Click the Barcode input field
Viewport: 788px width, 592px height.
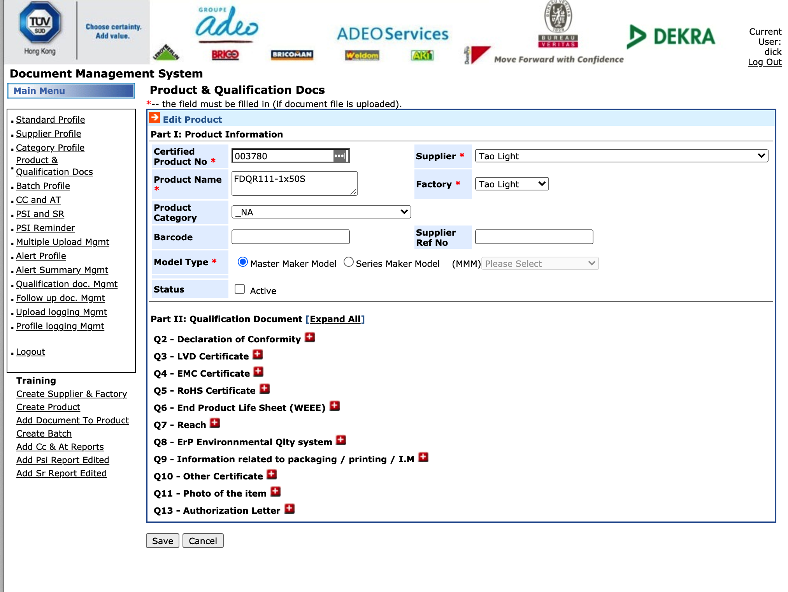point(290,237)
